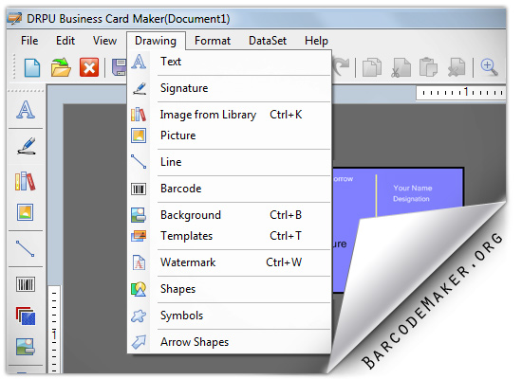
Task: Click the Watermark page icon in menu
Action: point(139,262)
